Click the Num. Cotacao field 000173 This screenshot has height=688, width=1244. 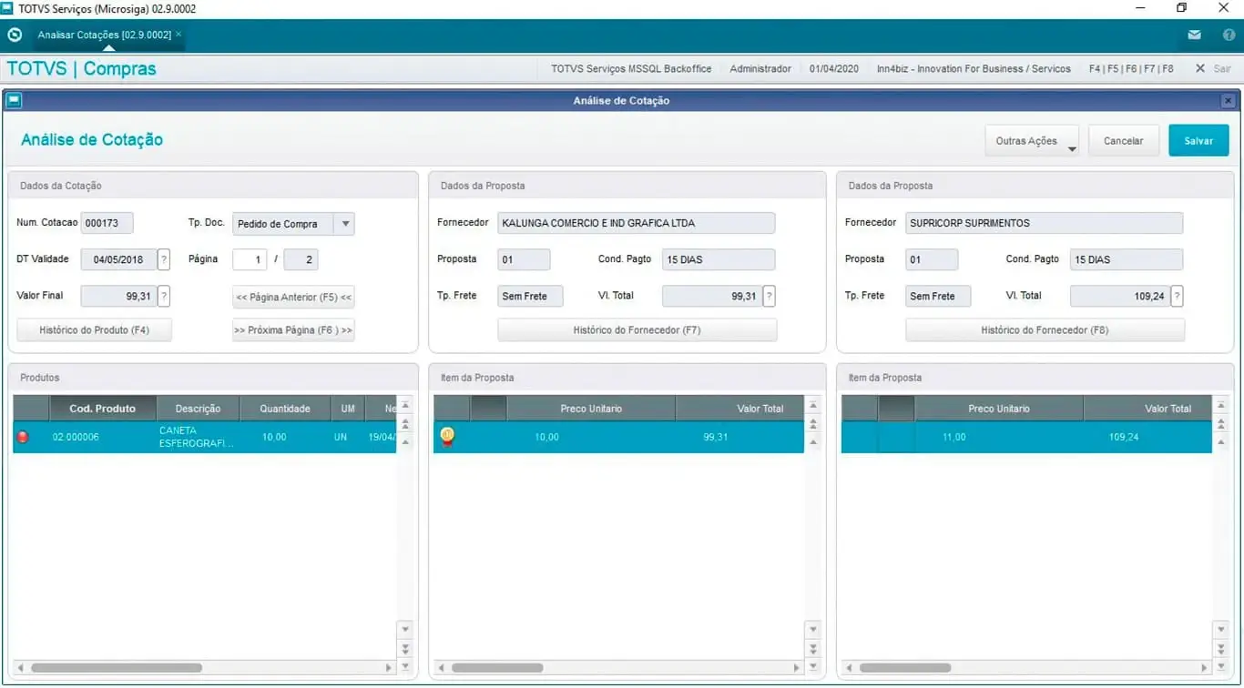(x=107, y=223)
